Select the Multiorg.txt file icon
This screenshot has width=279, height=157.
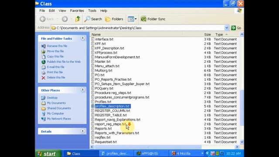pyautogui.click(x=93, y=71)
